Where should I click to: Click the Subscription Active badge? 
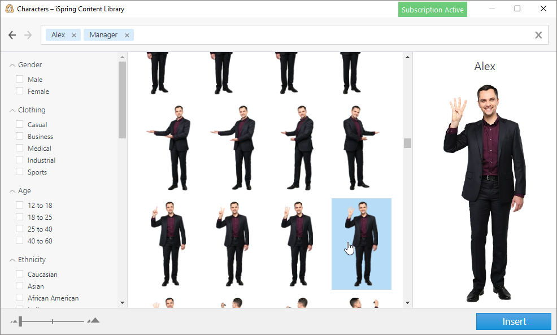click(432, 9)
